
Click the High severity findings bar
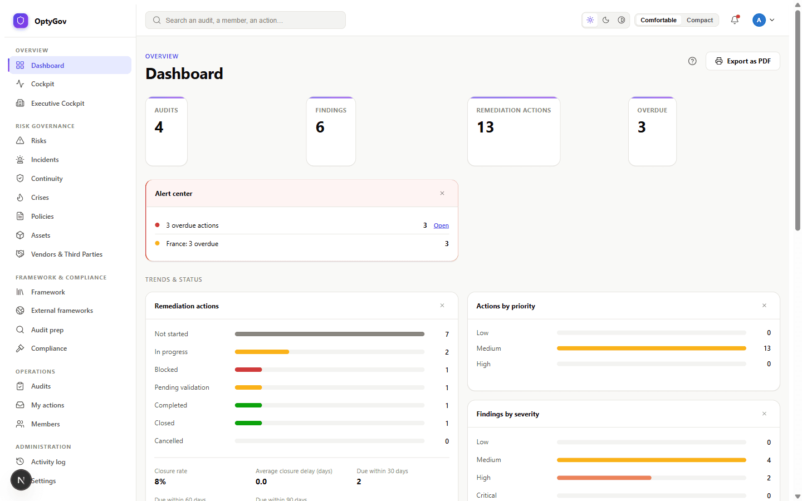click(652, 478)
